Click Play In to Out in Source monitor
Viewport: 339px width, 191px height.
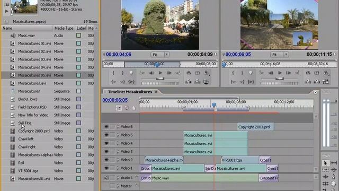coord(131,82)
